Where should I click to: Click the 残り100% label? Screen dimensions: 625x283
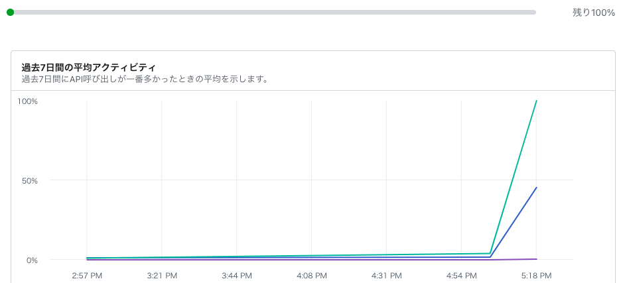594,13
